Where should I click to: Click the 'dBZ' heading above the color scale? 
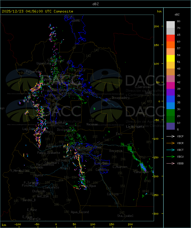click(177, 15)
